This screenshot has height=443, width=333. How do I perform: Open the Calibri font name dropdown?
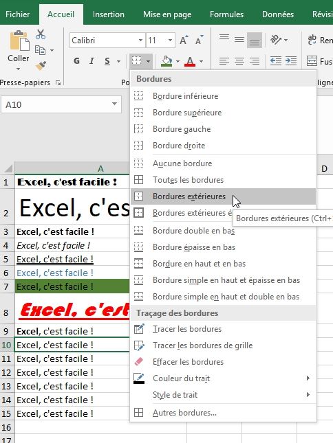[x=140, y=40]
